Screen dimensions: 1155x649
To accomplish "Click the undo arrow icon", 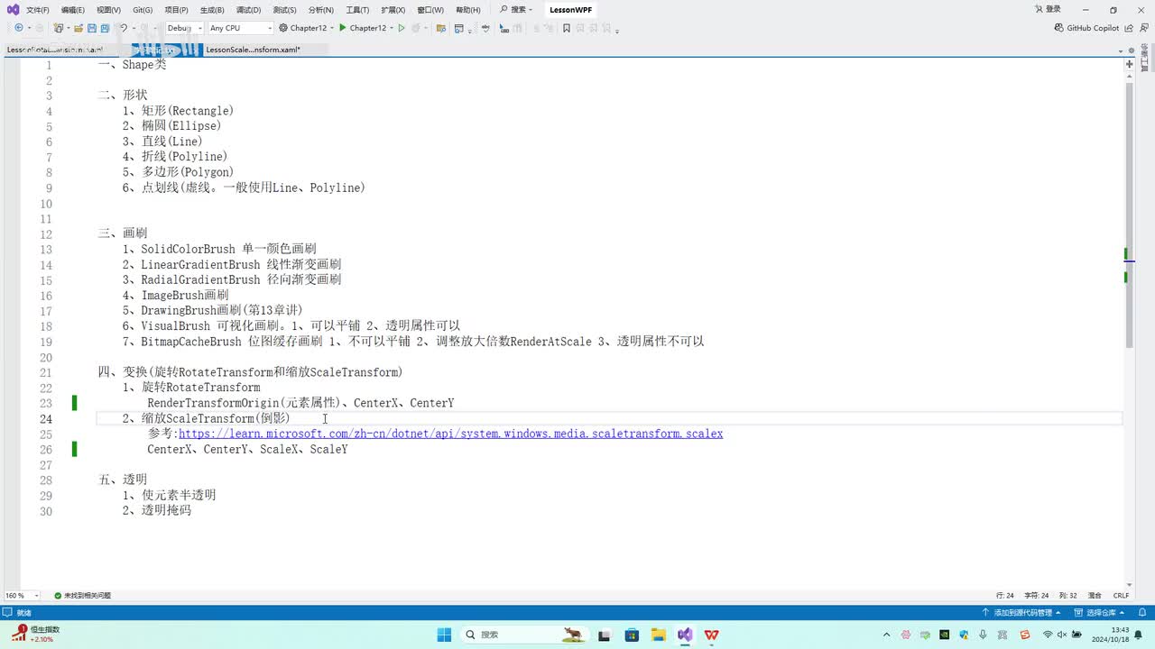I will pyautogui.click(x=124, y=28).
